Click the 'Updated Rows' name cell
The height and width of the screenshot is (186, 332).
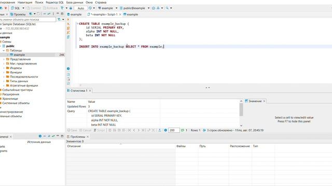76,106
